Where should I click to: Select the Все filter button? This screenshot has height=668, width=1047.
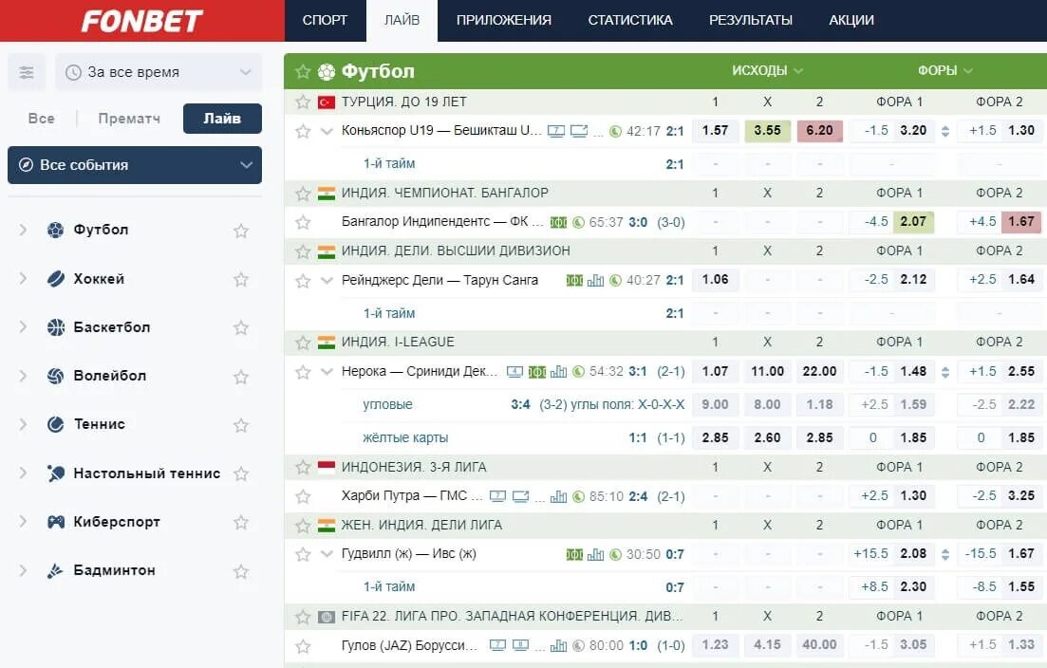(x=42, y=119)
